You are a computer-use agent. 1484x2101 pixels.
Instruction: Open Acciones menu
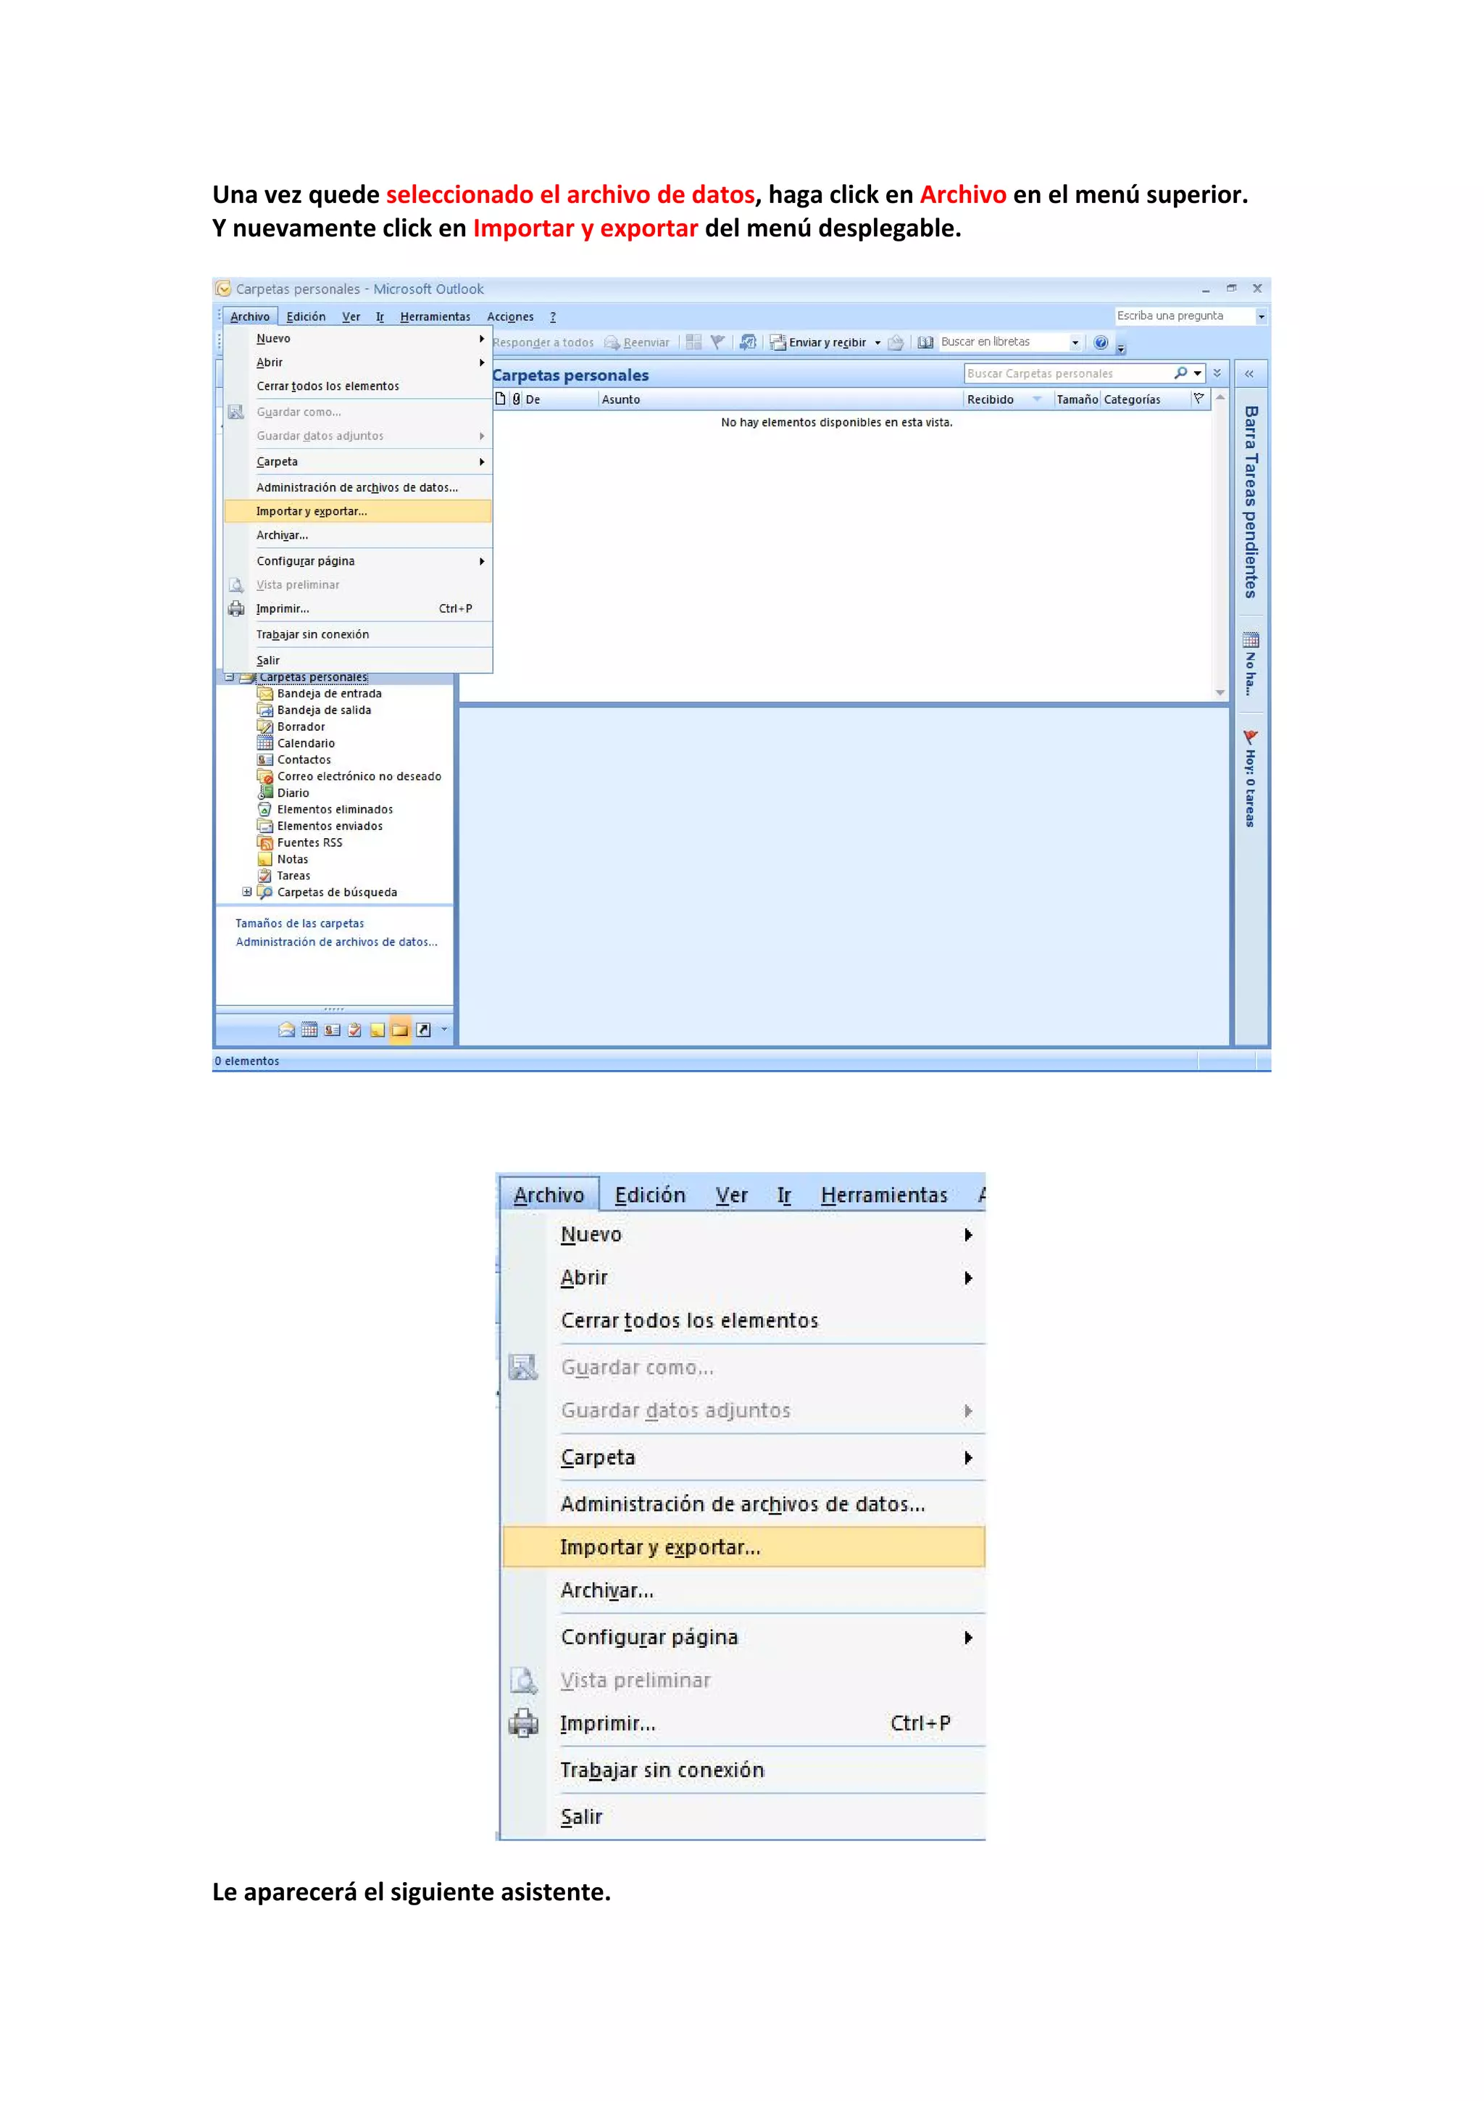[510, 317]
